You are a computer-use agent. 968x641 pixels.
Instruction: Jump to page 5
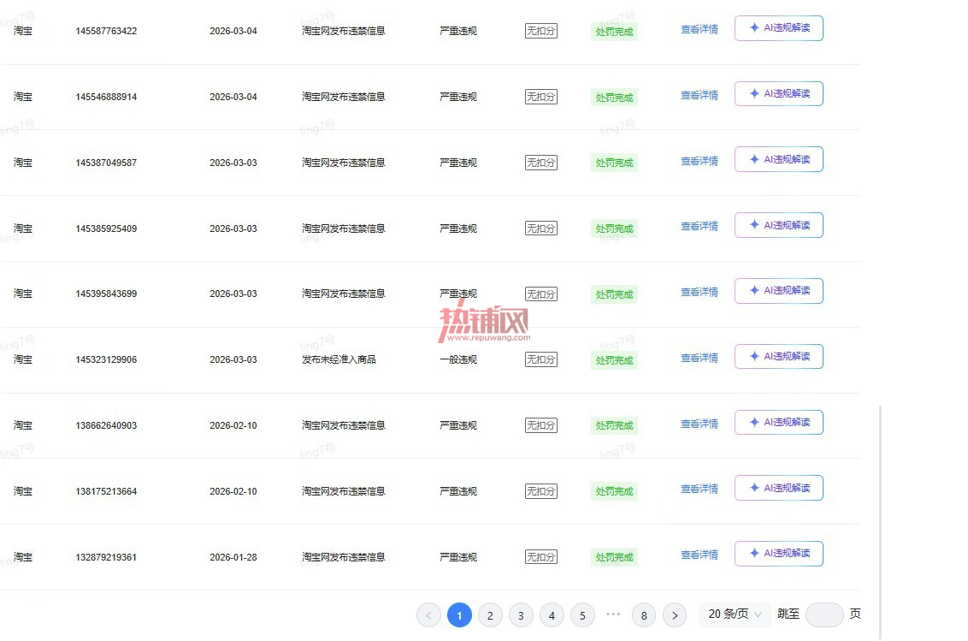582,615
